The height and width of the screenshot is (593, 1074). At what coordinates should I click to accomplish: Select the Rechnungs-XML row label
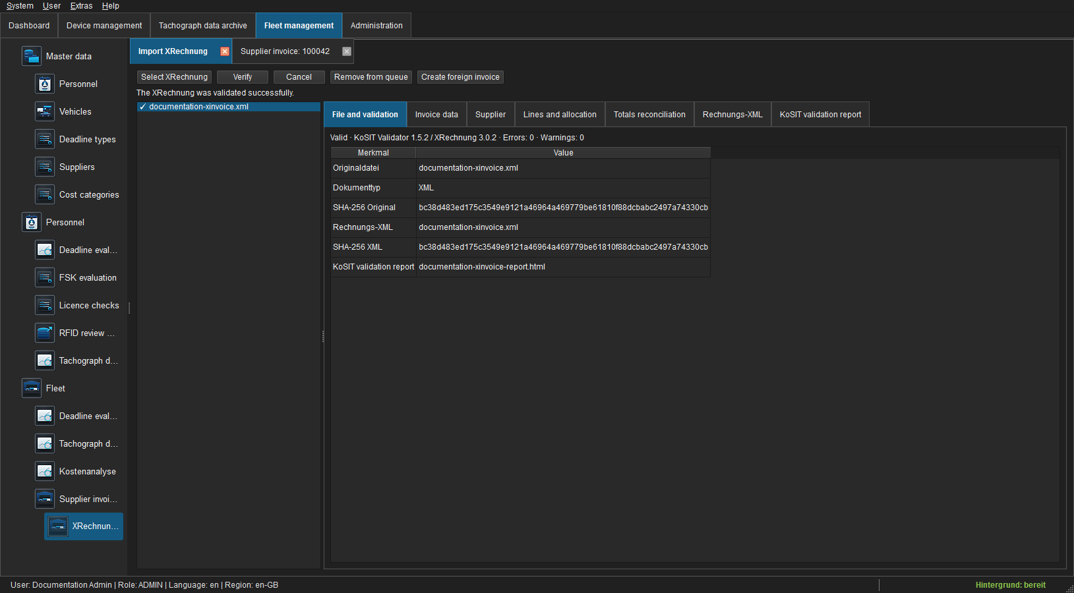click(363, 227)
